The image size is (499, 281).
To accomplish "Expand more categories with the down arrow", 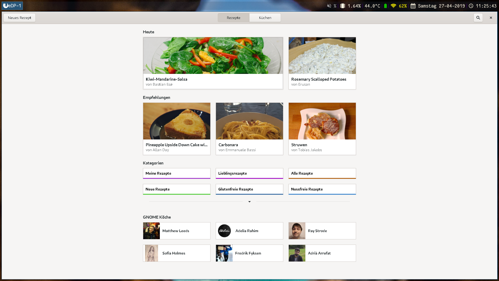I will 249,202.
